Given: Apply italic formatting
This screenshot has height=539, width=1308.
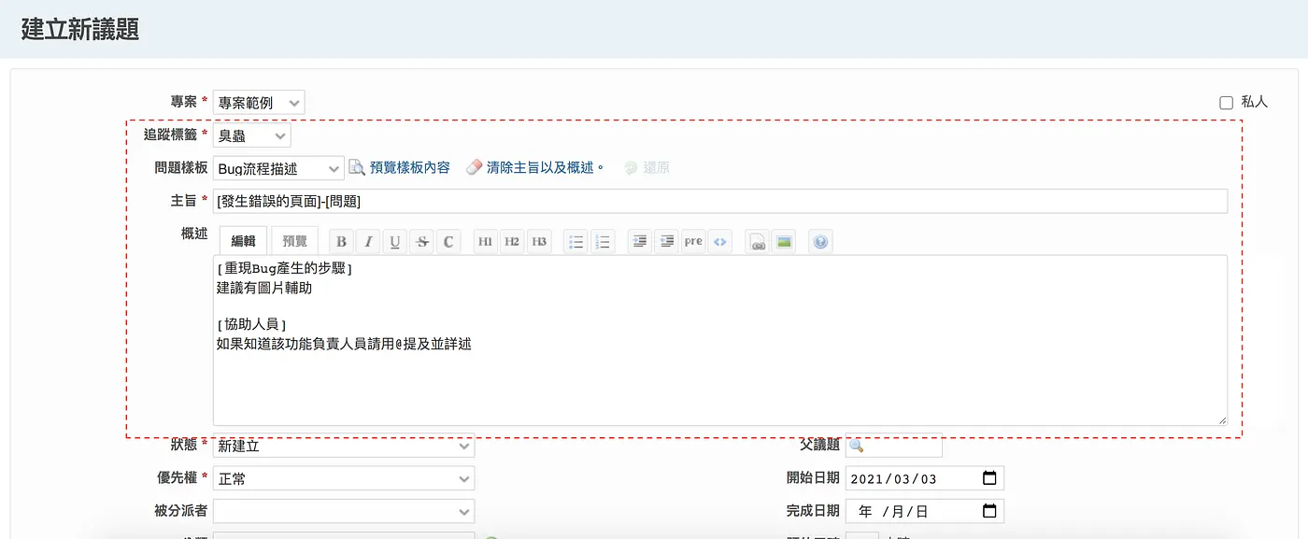Looking at the screenshot, I should tap(369, 241).
